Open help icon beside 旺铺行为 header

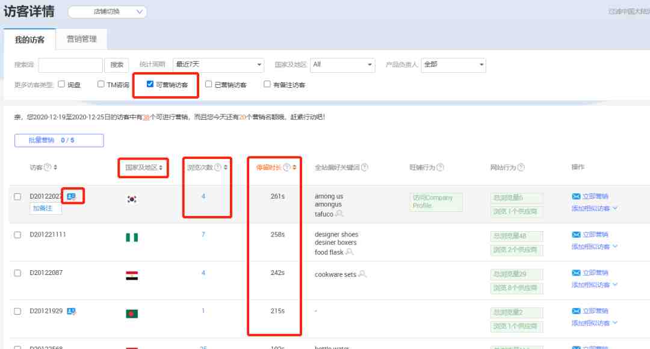[440, 167]
